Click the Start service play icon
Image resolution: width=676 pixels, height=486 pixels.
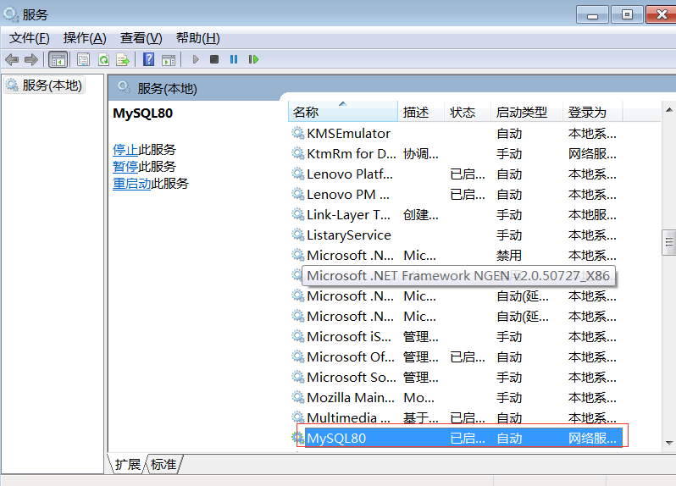tap(196, 59)
